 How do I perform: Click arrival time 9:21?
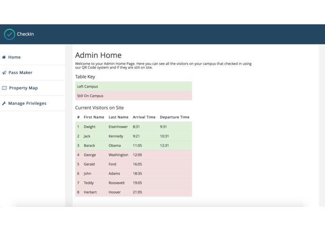coord(136,136)
